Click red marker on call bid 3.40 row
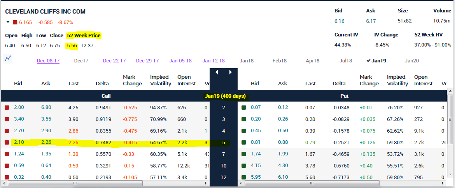Viewport: 455px width, 188px height. coord(7,119)
